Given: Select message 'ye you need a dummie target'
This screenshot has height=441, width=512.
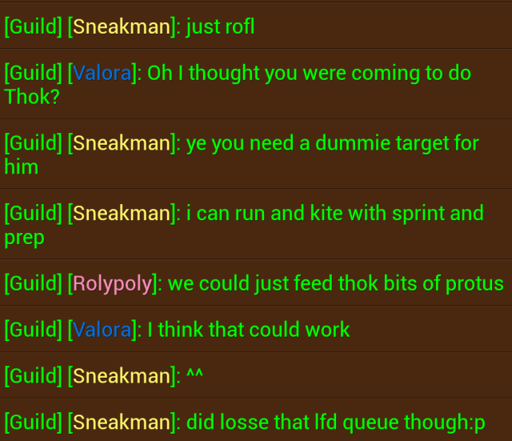Looking at the screenshot, I should 256,154.
